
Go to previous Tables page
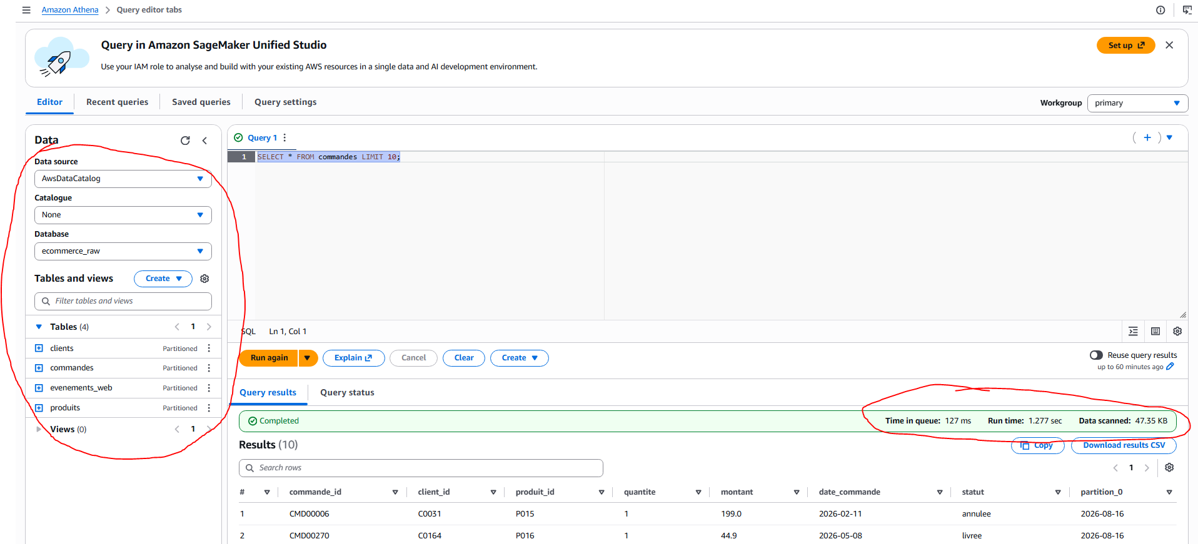click(x=177, y=327)
